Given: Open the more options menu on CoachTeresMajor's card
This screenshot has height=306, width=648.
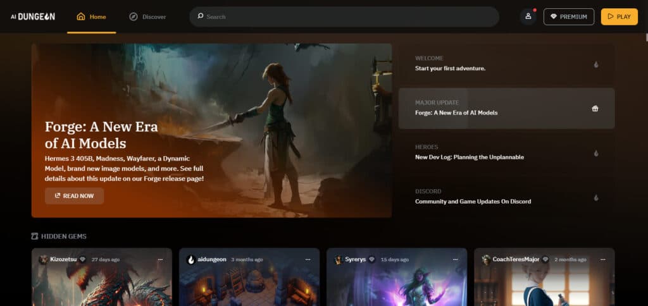Looking at the screenshot, I should [x=603, y=259].
